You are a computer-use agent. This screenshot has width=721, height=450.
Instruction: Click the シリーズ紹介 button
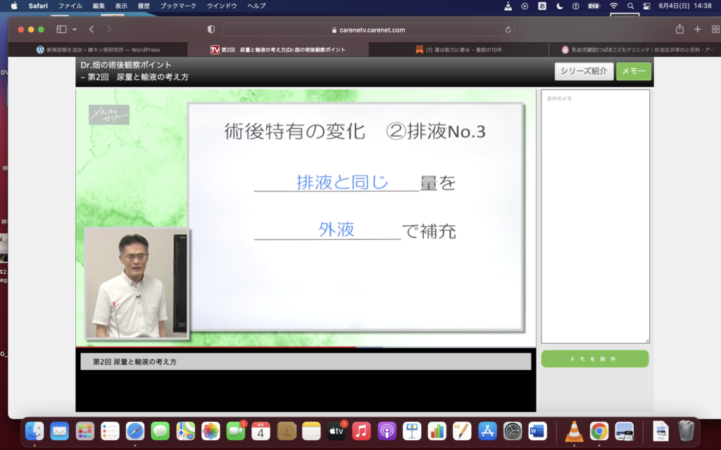tap(584, 72)
